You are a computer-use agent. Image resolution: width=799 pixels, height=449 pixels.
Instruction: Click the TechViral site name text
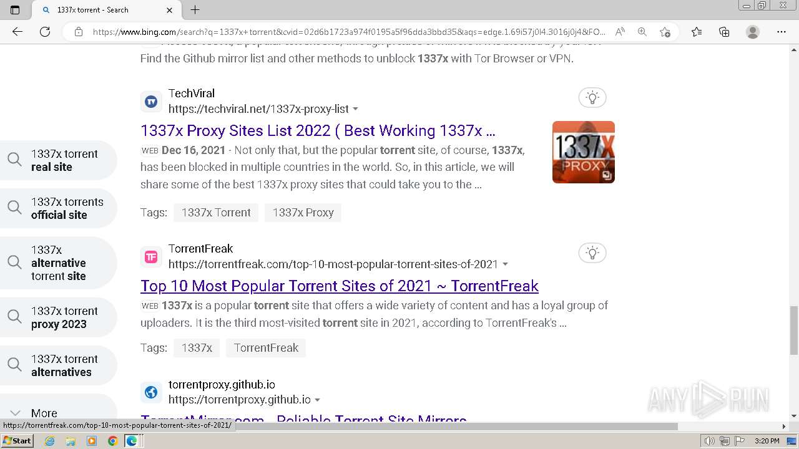[192, 94]
